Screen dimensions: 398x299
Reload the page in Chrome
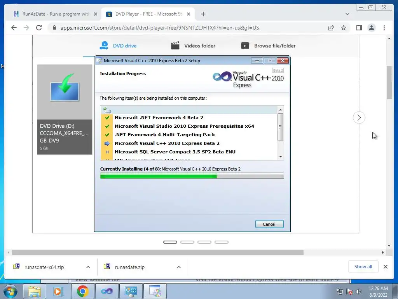(39, 28)
